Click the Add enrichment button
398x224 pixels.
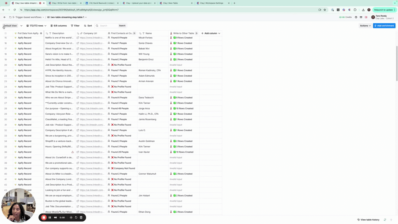coord(384,26)
